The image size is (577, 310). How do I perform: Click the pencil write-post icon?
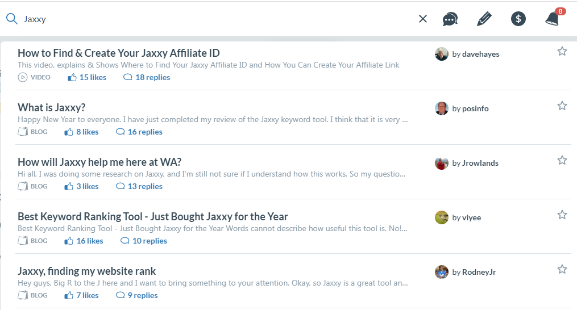pyautogui.click(x=484, y=19)
